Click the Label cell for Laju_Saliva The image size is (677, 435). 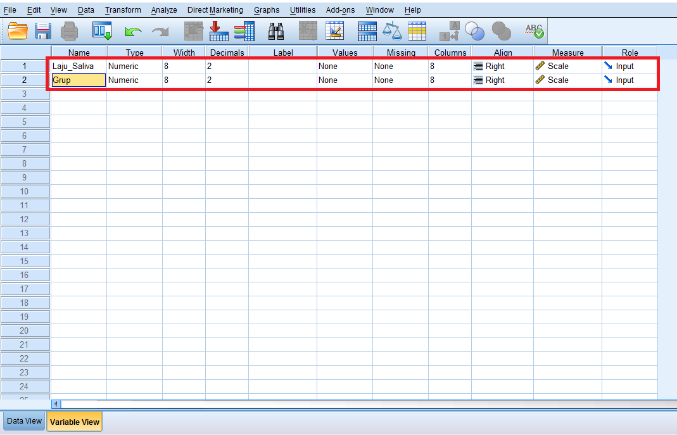pyautogui.click(x=282, y=66)
